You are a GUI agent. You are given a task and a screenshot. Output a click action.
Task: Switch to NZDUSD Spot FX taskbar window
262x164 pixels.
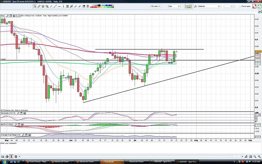click(162, 161)
